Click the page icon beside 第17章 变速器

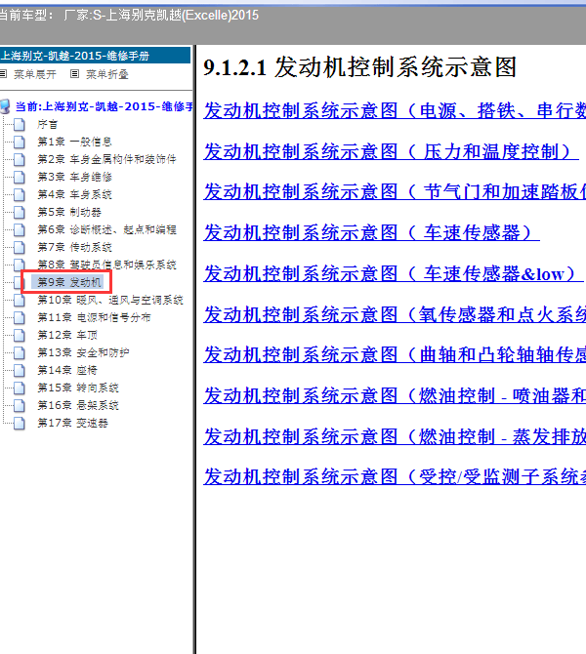19,423
